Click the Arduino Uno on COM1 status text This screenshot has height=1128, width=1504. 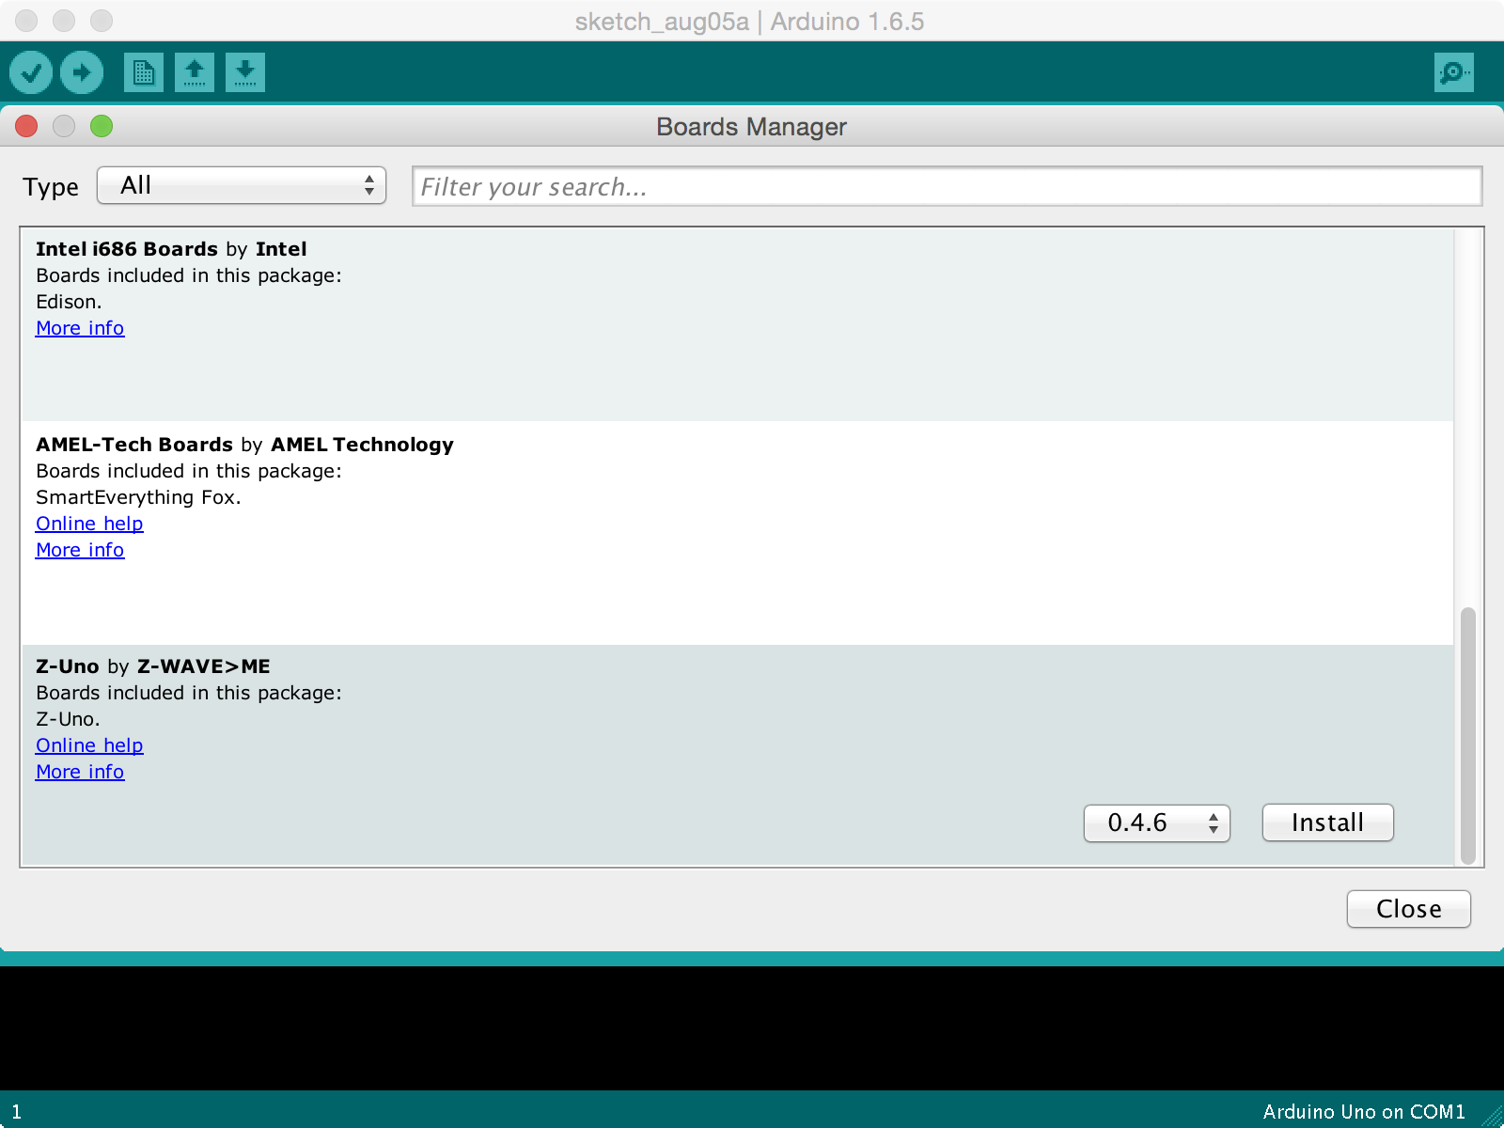(x=1364, y=1112)
